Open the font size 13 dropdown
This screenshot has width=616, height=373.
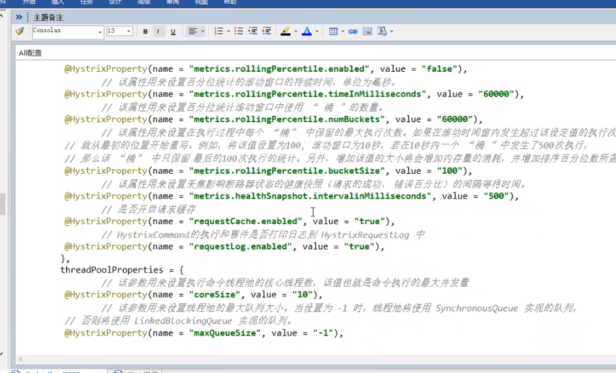(128, 31)
